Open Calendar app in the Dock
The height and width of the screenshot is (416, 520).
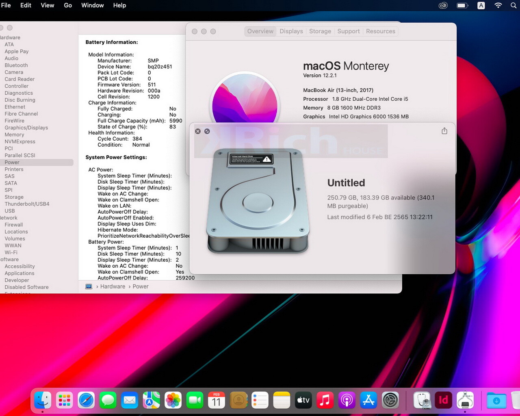[x=217, y=400]
